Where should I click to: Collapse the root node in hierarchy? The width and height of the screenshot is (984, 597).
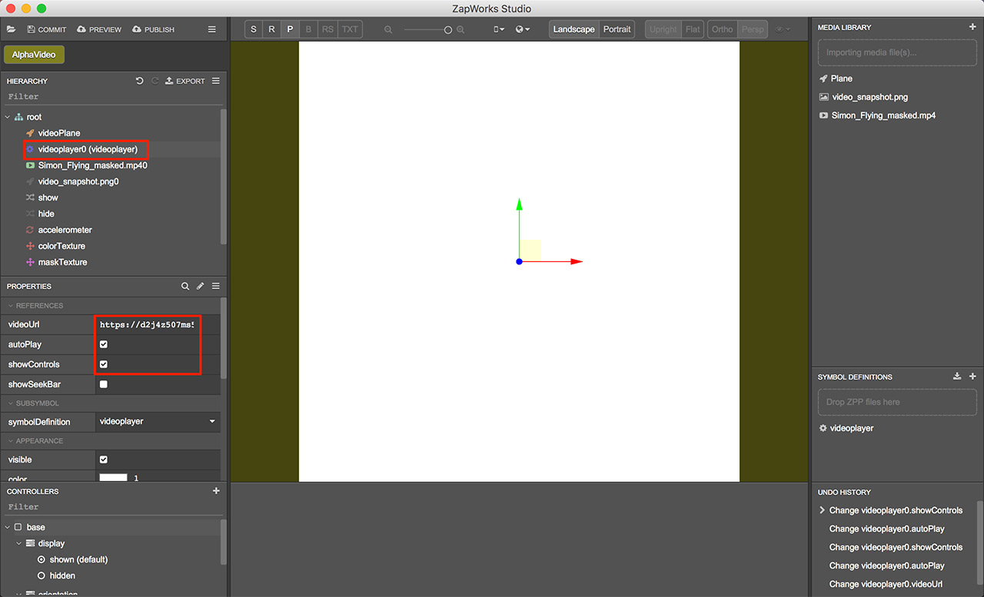(8, 117)
